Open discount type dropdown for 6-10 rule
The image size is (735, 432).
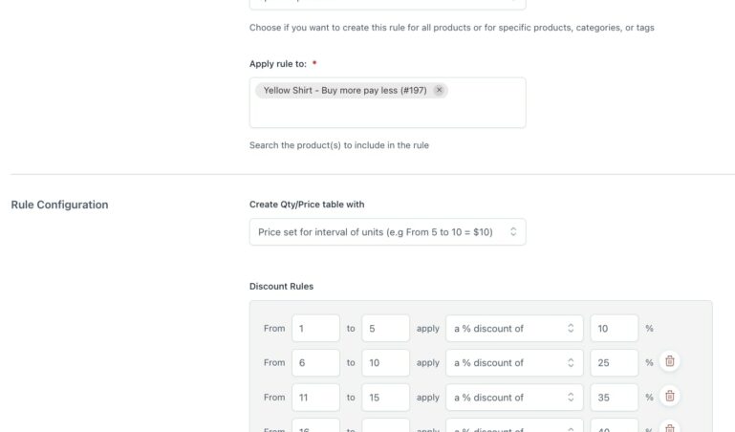coord(514,362)
